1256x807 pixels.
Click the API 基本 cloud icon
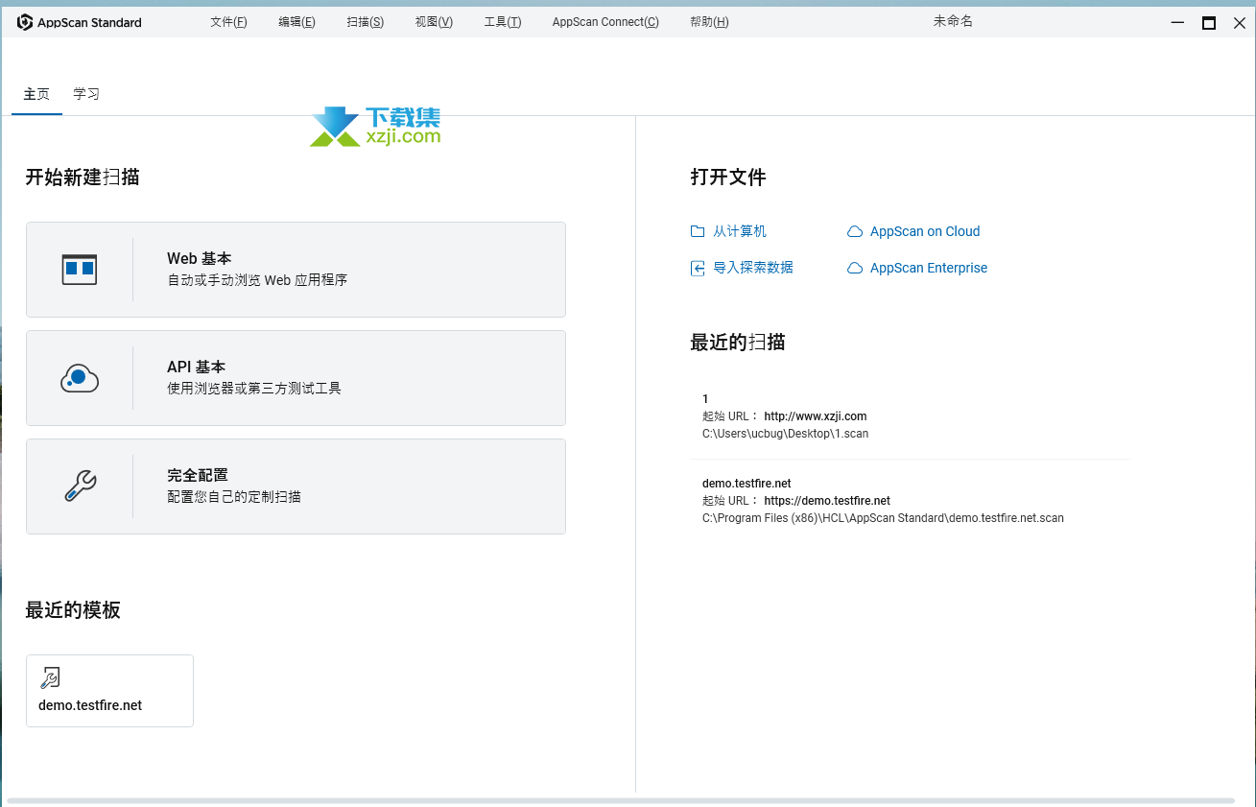click(x=80, y=378)
